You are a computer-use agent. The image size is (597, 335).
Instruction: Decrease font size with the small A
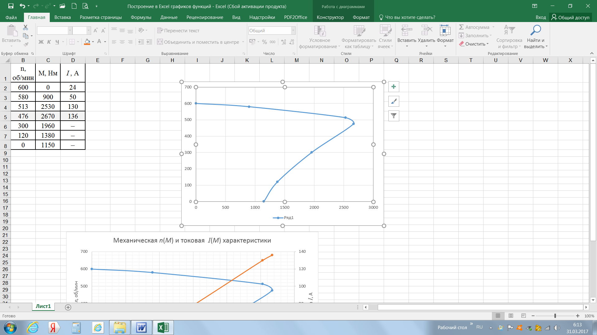coord(103,30)
